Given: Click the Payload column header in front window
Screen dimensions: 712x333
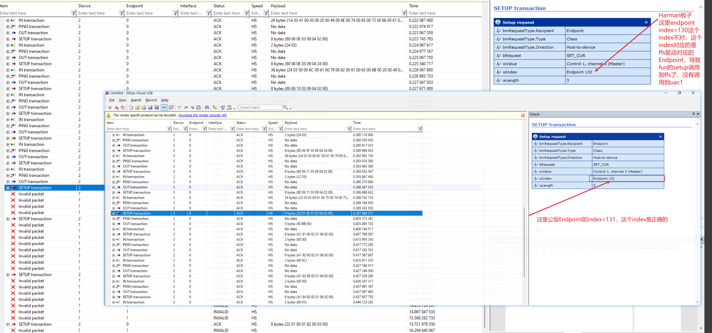Looking at the screenshot, I should click(x=317, y=123).
